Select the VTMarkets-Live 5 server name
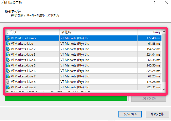 point(23,65)
